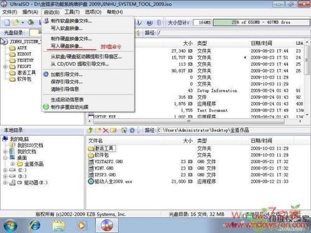The height and width of the screenshot is (233, 311).
Task: Open the 工具(T) menu
Action: coord(72,12)
